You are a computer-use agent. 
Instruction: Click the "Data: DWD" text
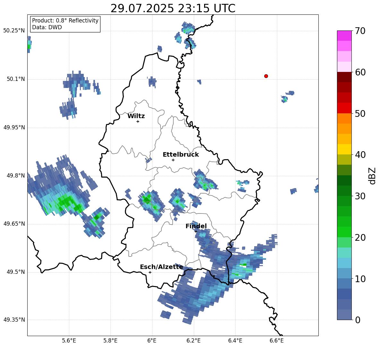click(47, 27)
